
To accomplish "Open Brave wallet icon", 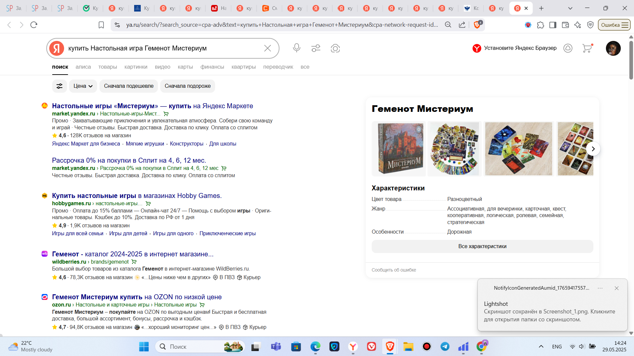I will [565, 25].
